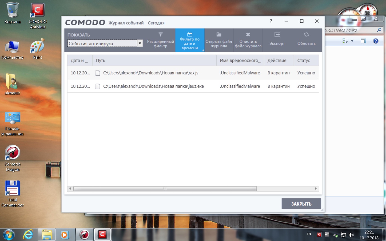This screenshot has height=241, width=386.
Task: Click the ЗАКРЫТЬ button
Action: [301, 204]
